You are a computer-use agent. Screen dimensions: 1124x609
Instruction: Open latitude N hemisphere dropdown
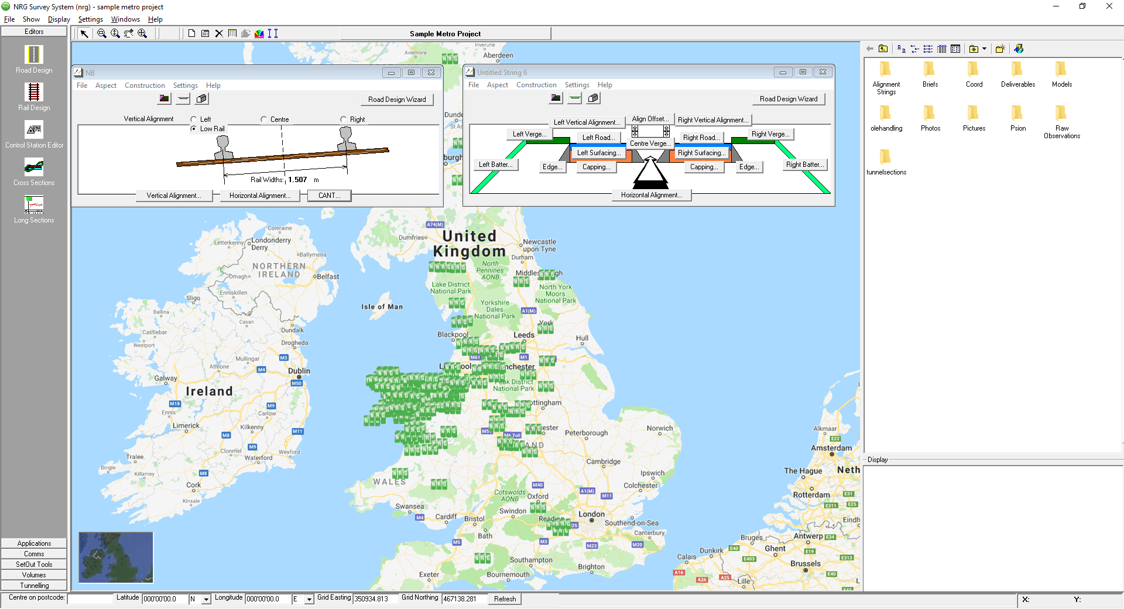click(x=206, y=599)
